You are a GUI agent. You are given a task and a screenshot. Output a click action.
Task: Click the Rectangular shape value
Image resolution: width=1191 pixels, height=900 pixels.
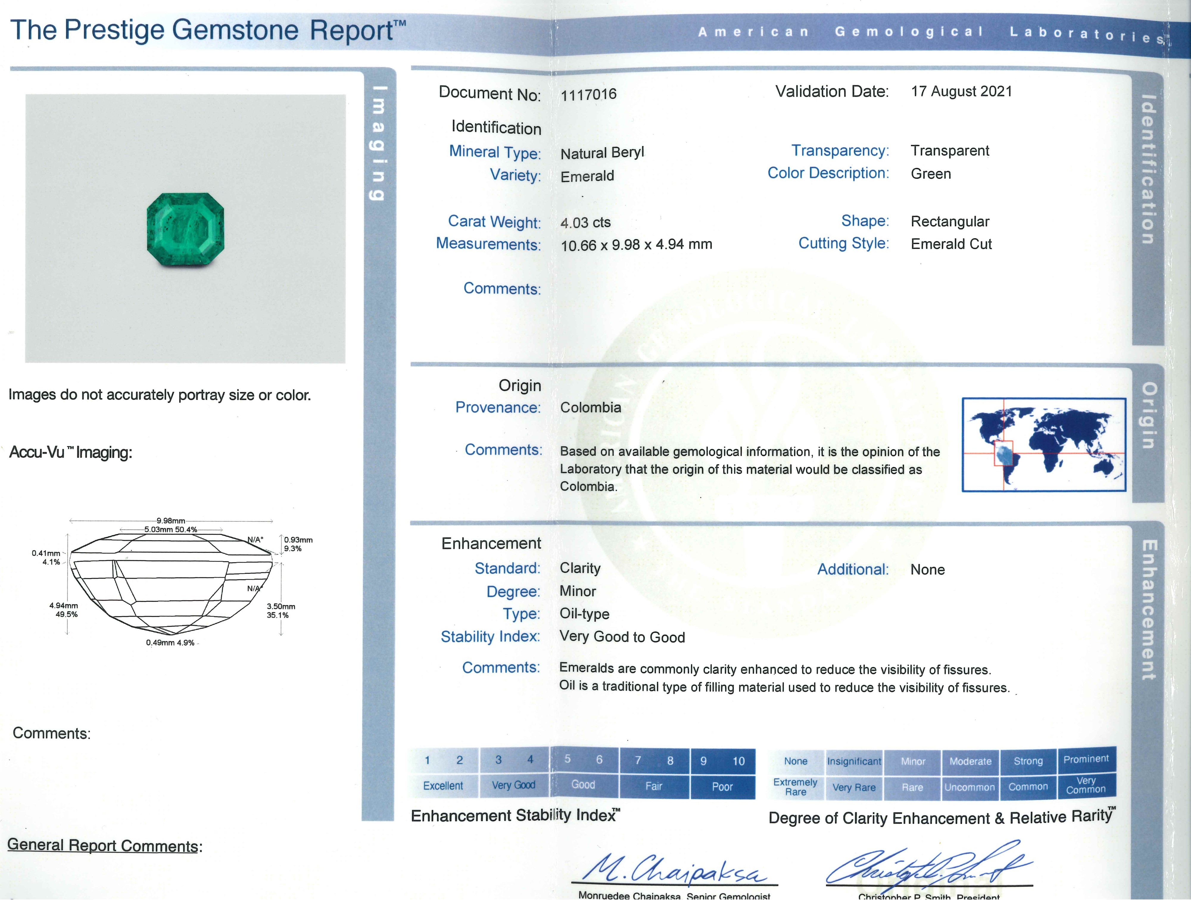(x=950, y=222)
